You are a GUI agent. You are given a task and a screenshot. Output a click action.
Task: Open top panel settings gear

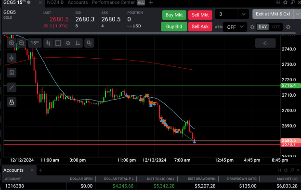[x=285, y=2]
